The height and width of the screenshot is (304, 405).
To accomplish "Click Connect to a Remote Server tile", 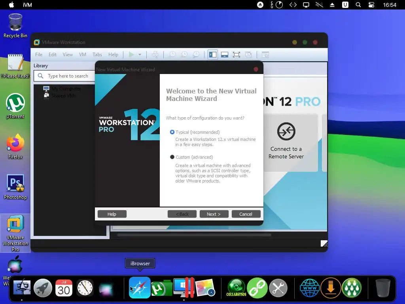I will pyautogui.click(x=286, y=142).
